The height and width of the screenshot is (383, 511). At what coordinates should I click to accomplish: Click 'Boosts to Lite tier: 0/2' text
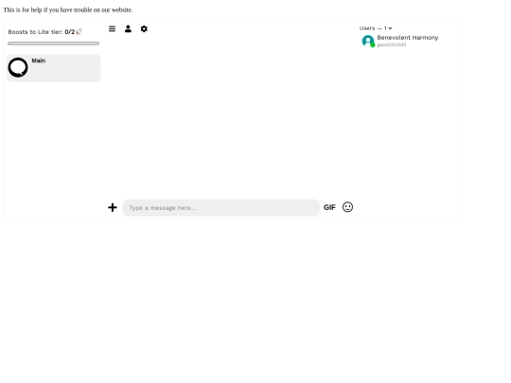[42, 32]
